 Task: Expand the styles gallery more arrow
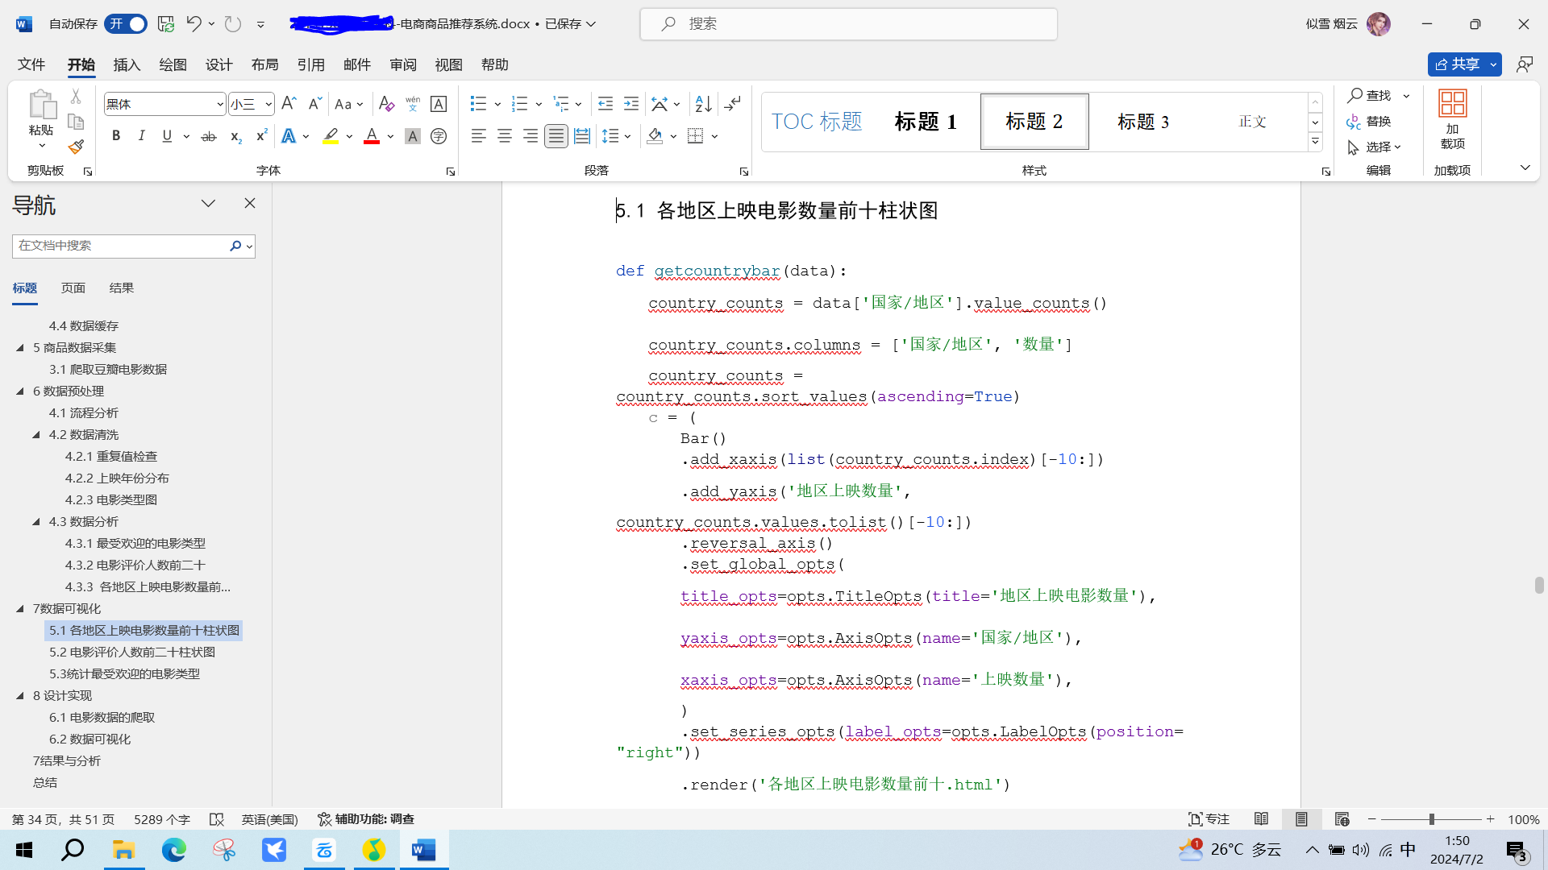pos(1315,142)
